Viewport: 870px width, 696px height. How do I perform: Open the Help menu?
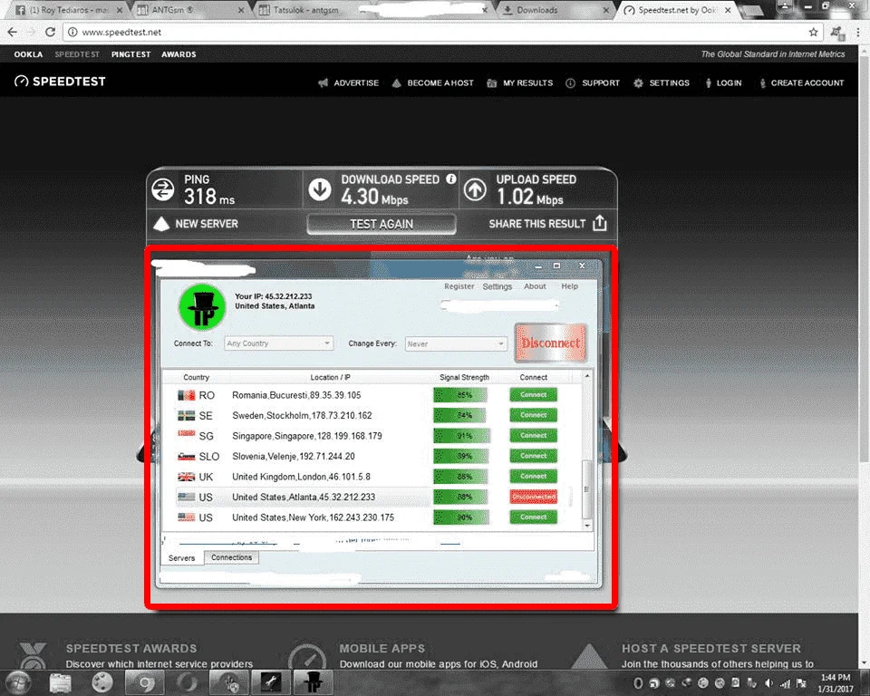pyautogui.click(x=569, y=286)
